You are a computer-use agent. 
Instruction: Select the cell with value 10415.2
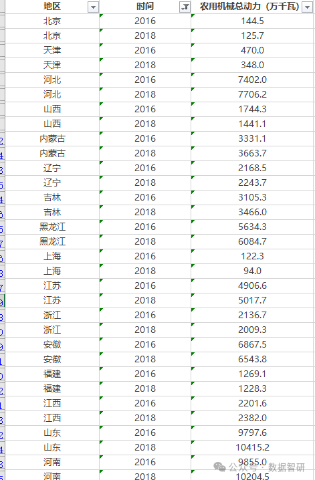point(252,447)
